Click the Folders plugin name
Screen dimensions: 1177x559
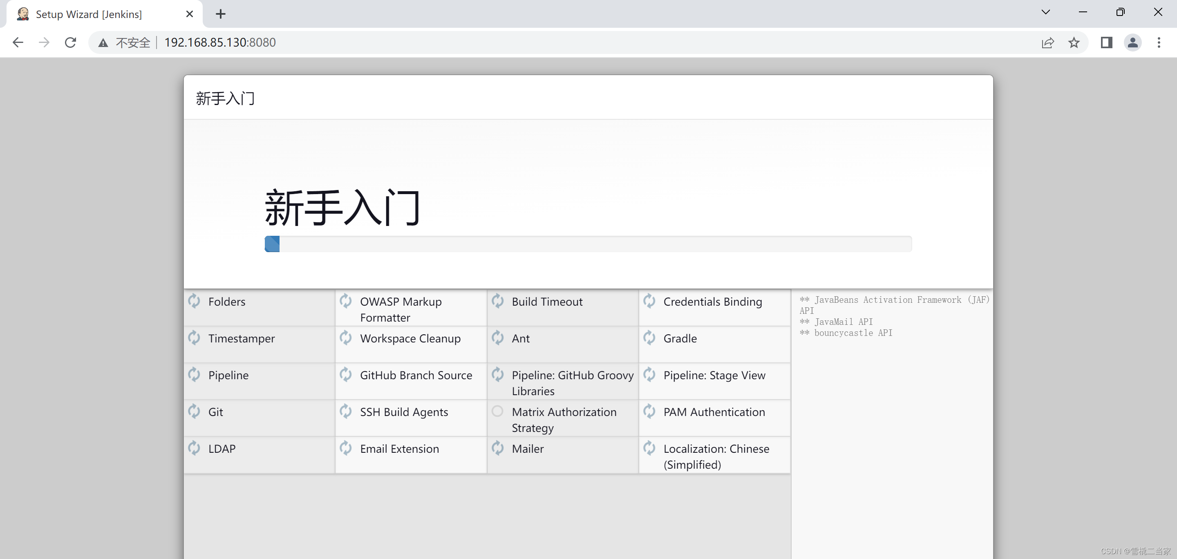227,302
